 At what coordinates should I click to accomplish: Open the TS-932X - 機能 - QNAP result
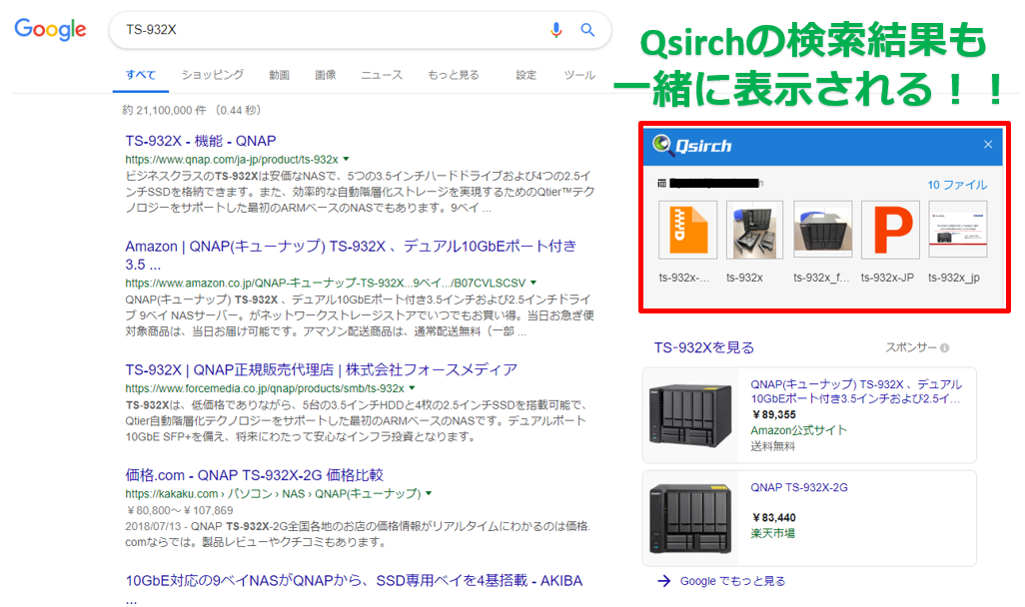coord(200,141)
